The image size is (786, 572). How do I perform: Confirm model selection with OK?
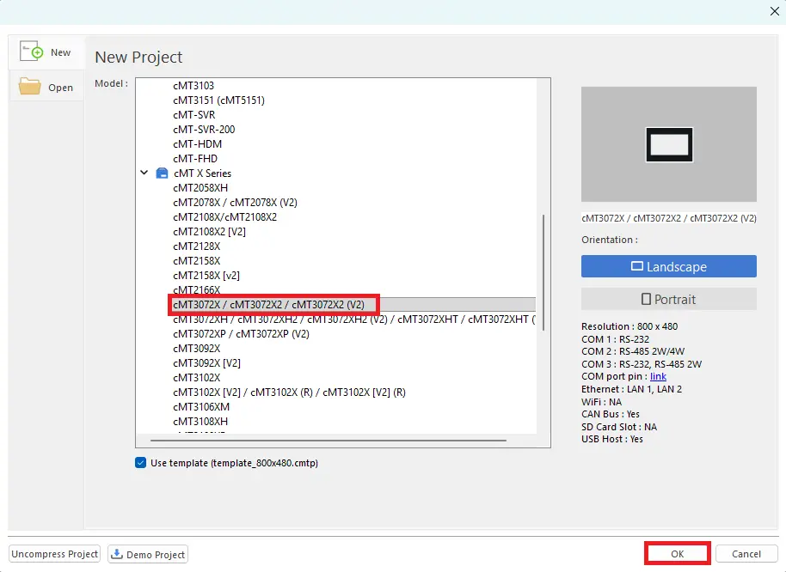point(677,553)
